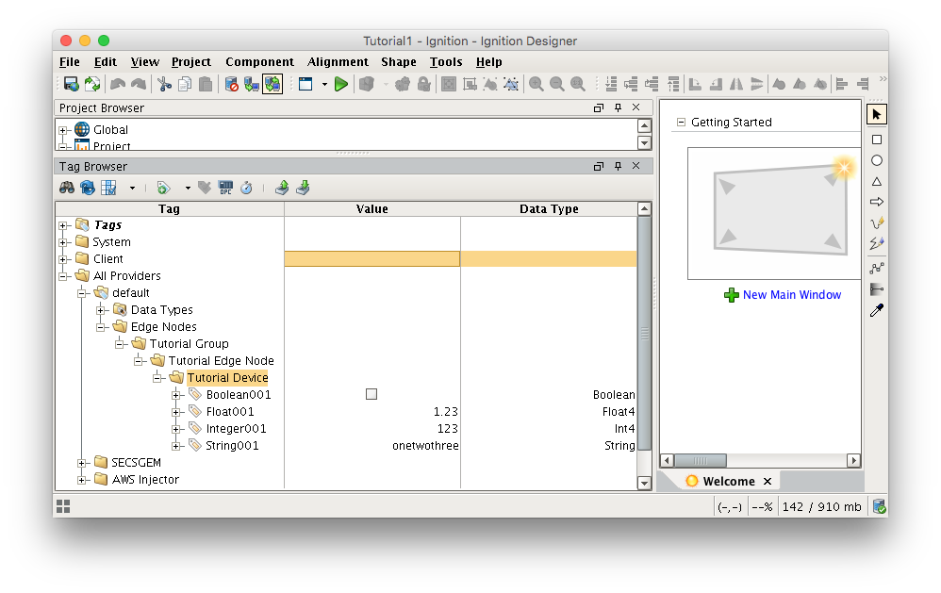Select the Eyedropper tool

(x=877, y=310)
